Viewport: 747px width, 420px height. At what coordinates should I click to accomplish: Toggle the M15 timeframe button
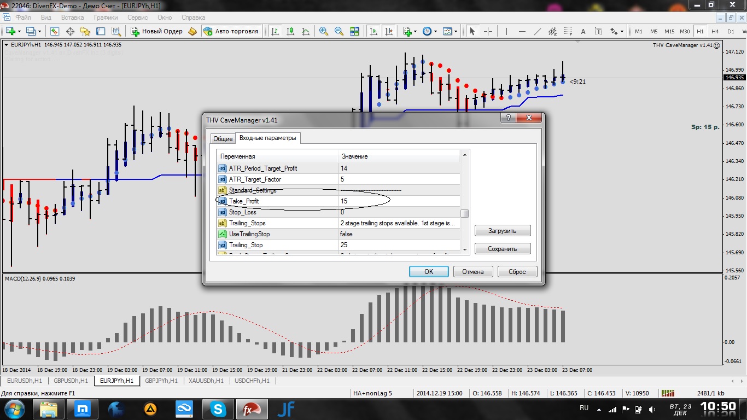tap(669, 31)
